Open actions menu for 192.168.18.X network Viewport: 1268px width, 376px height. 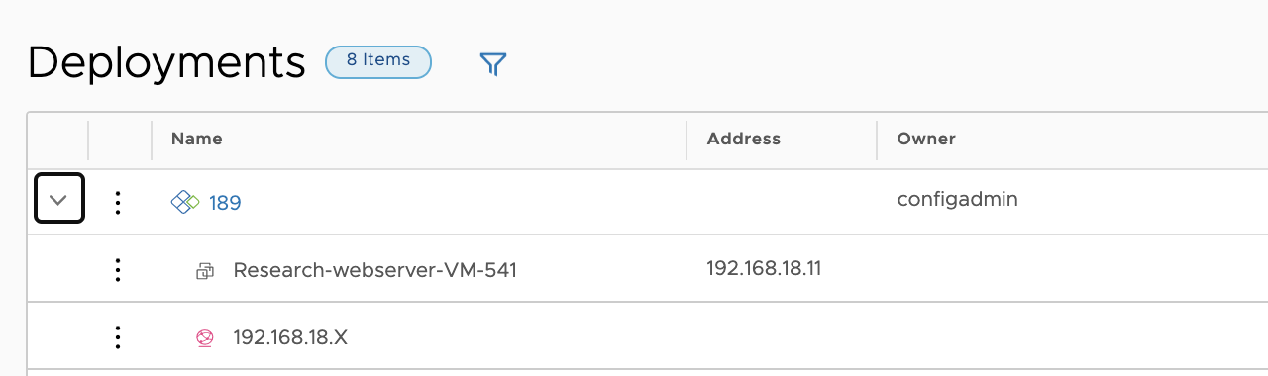coord(118,337)
